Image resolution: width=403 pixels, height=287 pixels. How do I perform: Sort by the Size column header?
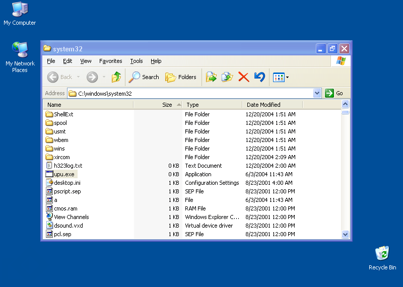click(158, 105)
